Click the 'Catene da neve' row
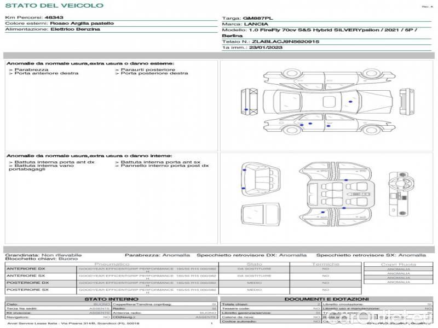 tap(271, 318)
